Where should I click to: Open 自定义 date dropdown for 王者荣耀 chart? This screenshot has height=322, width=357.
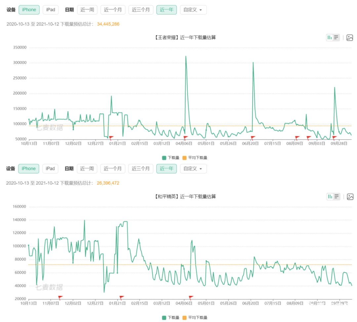click(x=193, y=10)
